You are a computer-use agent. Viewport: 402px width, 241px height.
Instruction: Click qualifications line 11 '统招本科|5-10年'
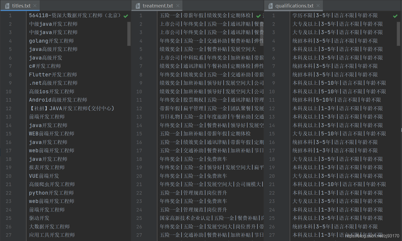tap(337, 100)
